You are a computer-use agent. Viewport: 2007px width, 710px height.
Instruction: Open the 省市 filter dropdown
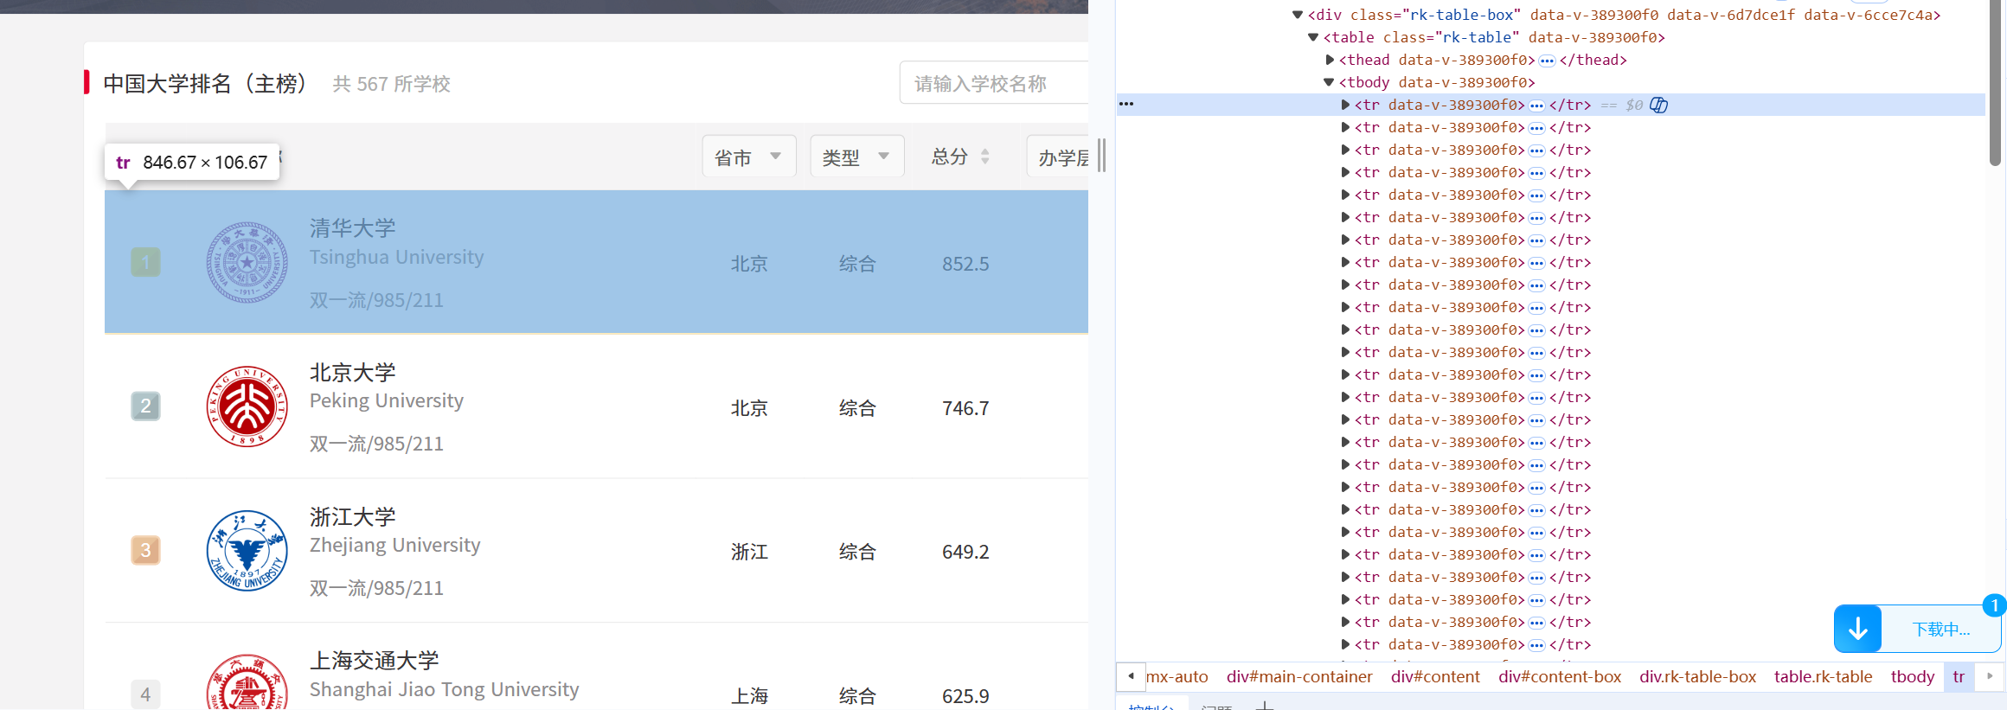click(x=748, y=157)
